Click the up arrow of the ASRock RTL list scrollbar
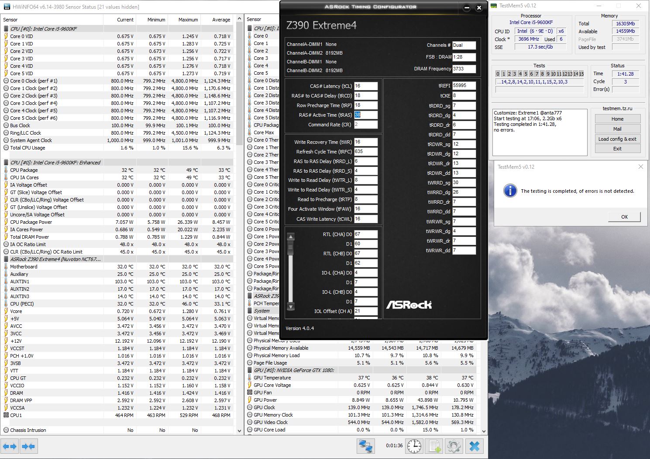 pyautogui.click(x=291, y=236)
